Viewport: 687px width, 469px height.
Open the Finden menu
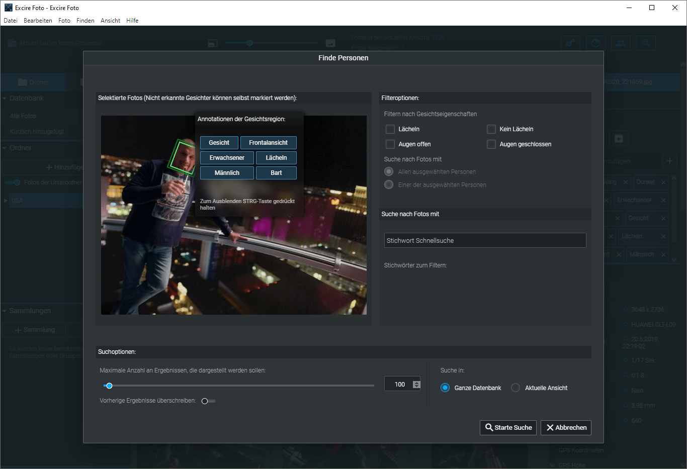(85, 21)
